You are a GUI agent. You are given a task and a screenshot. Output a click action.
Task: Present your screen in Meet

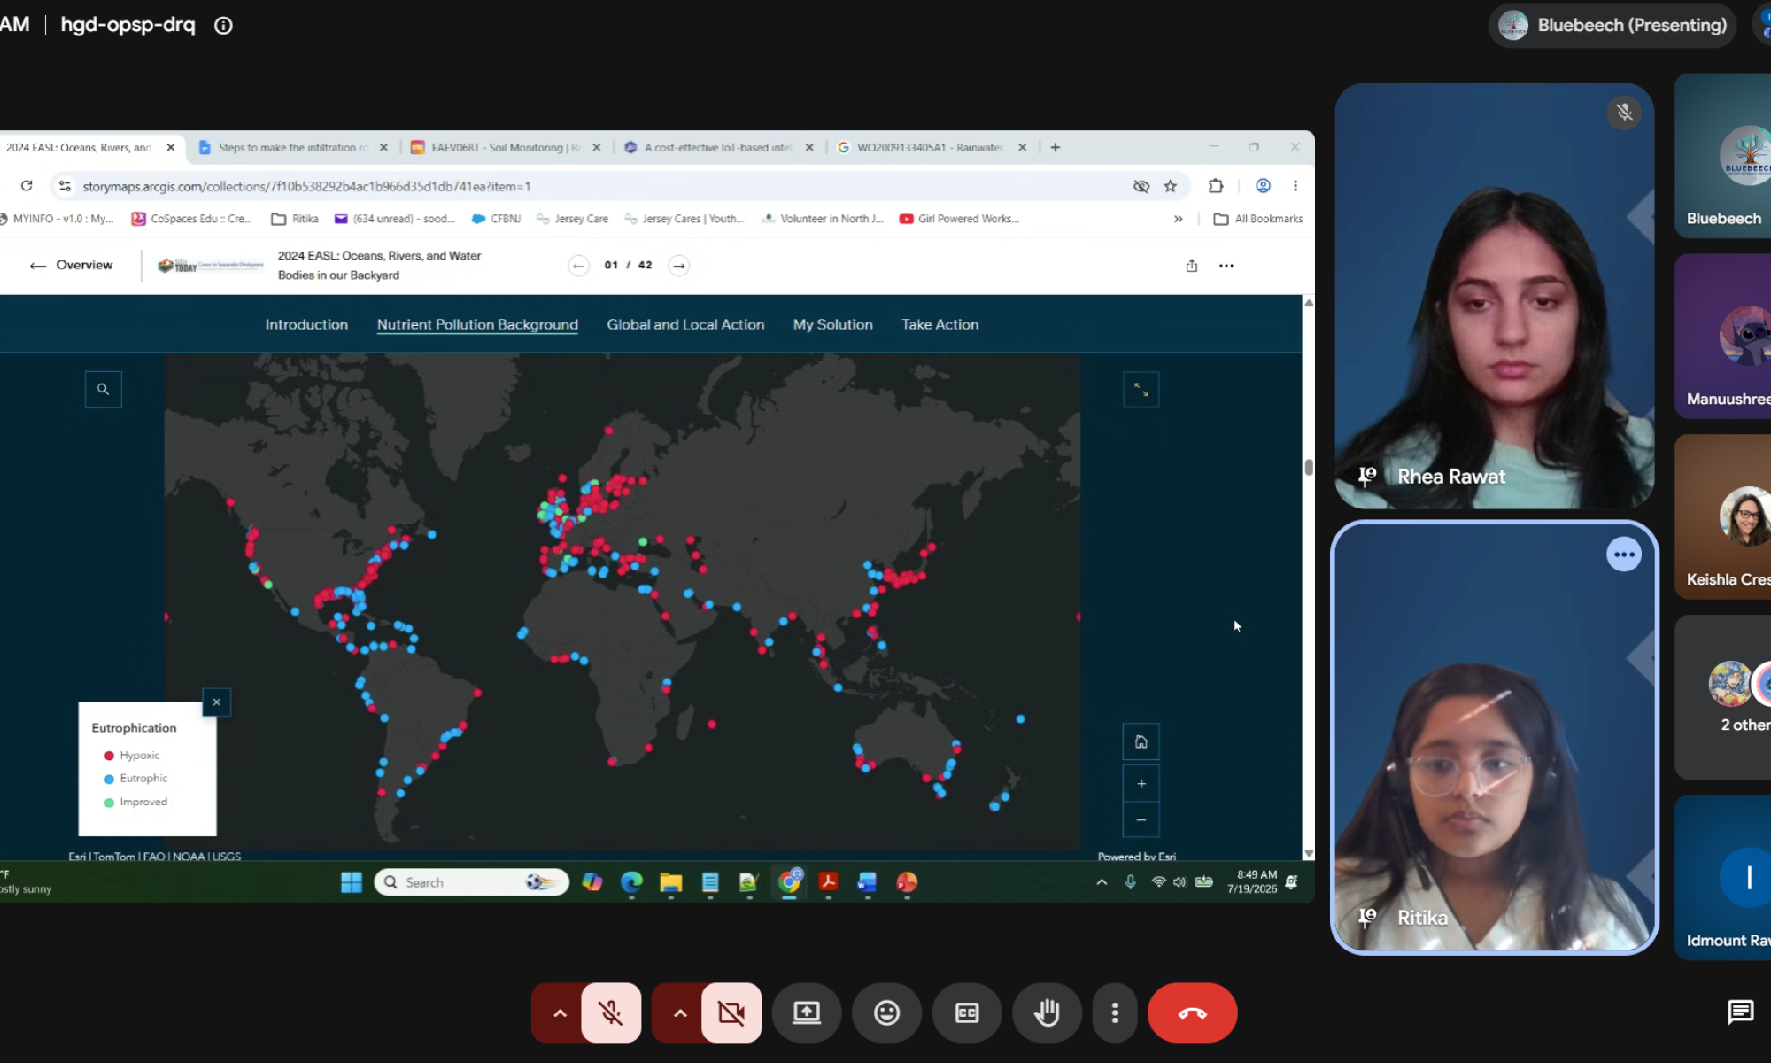[x=806, y=1013]
